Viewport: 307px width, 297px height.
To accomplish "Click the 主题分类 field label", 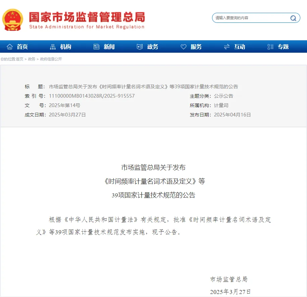I will tap(200, 96).
